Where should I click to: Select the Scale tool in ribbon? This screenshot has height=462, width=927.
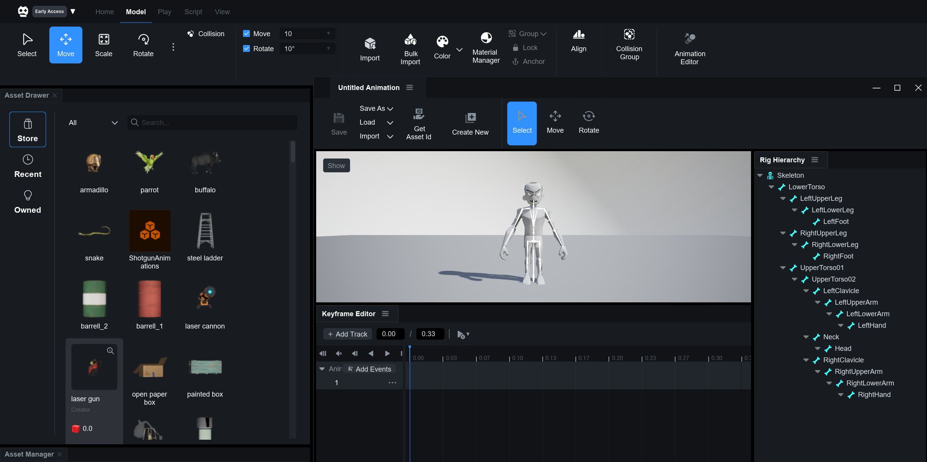tap(104, 45)
